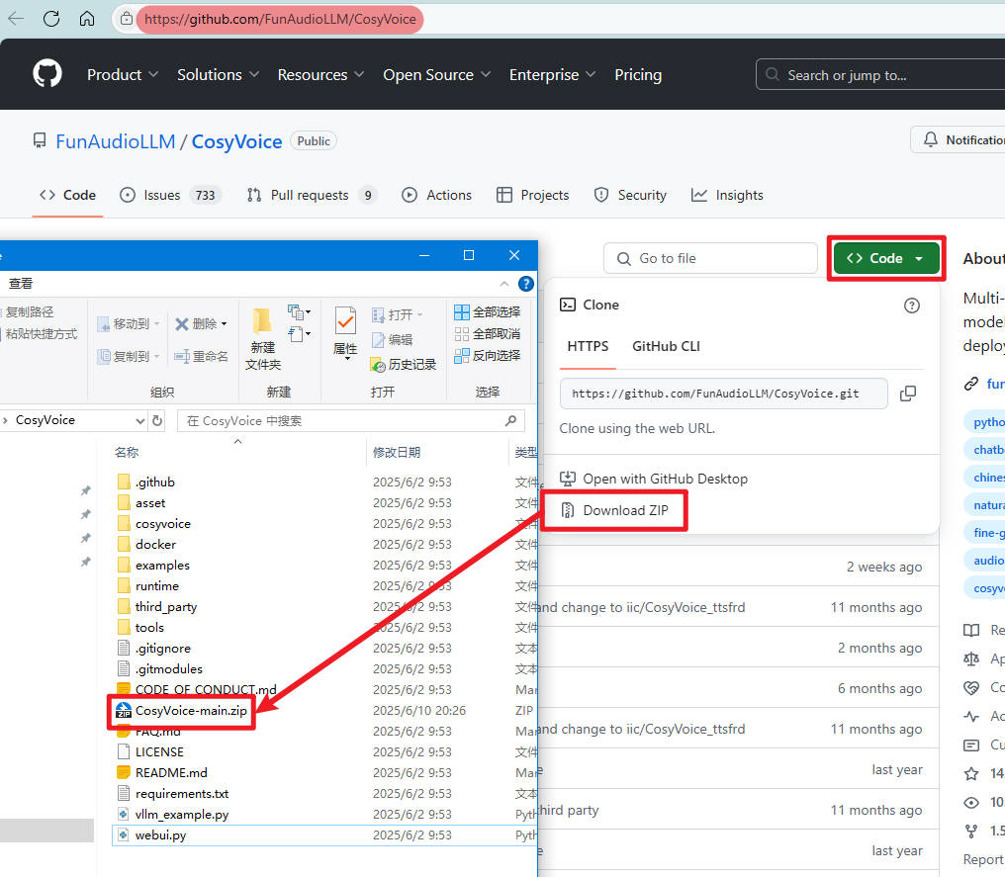Switch to the Insights tab
Image resolution: width=1005 pixels, height=877 pixels.
(x=727, y=195)
